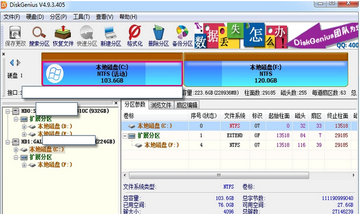Go to next disk with right arrow

pos(19,63)
